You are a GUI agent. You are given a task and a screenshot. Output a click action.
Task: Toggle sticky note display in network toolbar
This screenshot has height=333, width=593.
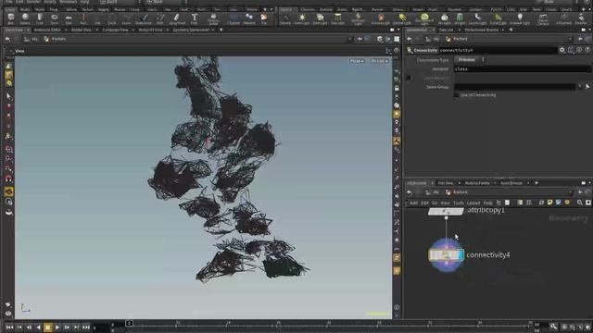click(549, 203)
